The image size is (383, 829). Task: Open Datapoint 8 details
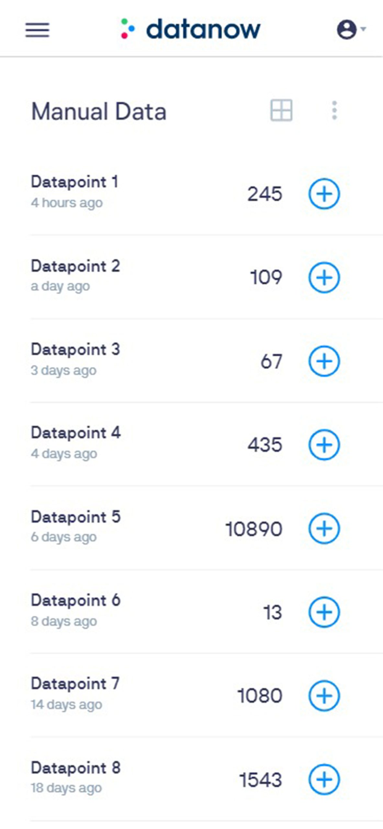pos(76,768)
